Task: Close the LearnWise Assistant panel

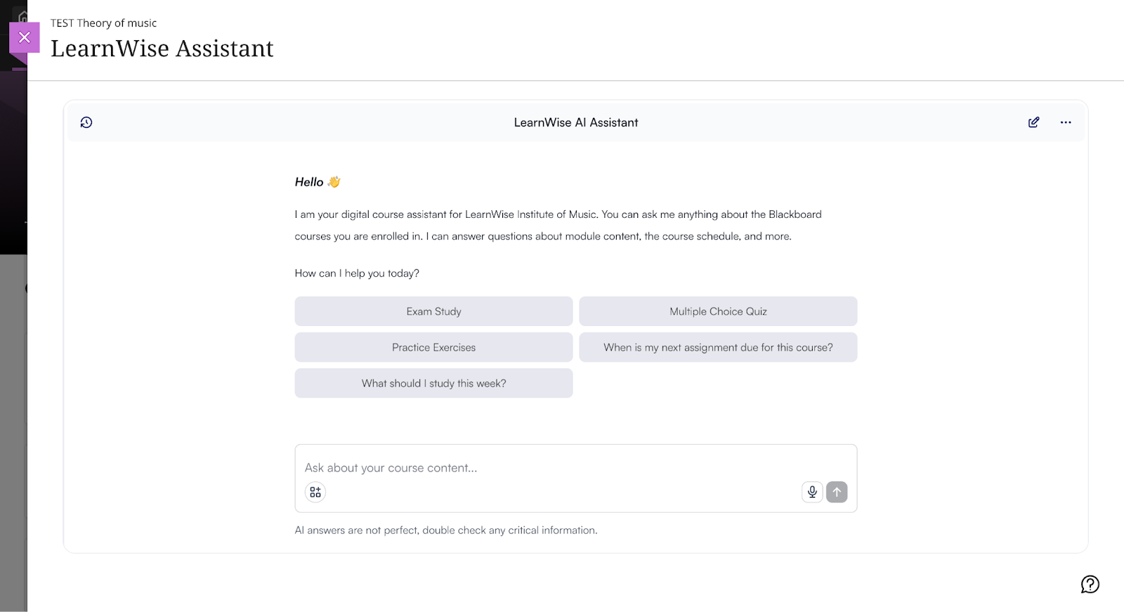Action: [25, 37]
